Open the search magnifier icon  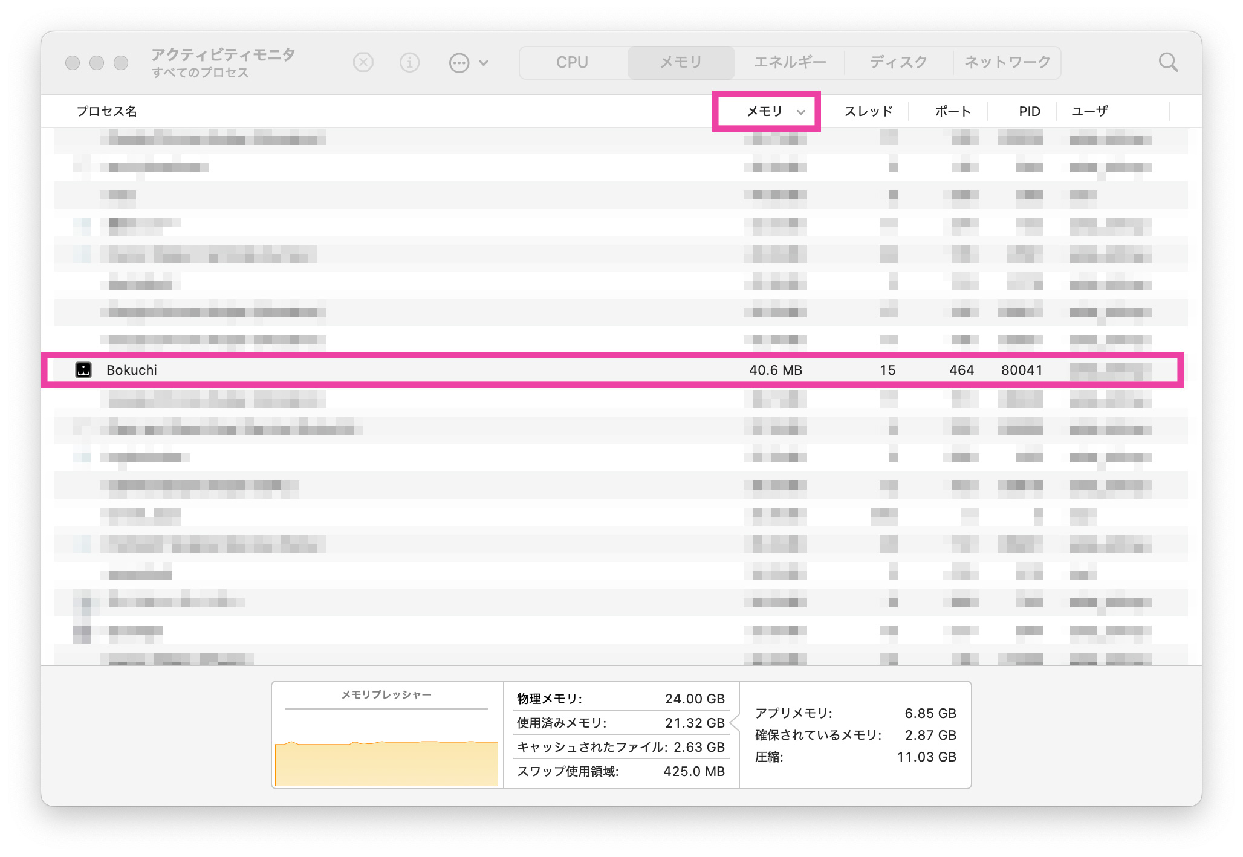point(1167,62)
